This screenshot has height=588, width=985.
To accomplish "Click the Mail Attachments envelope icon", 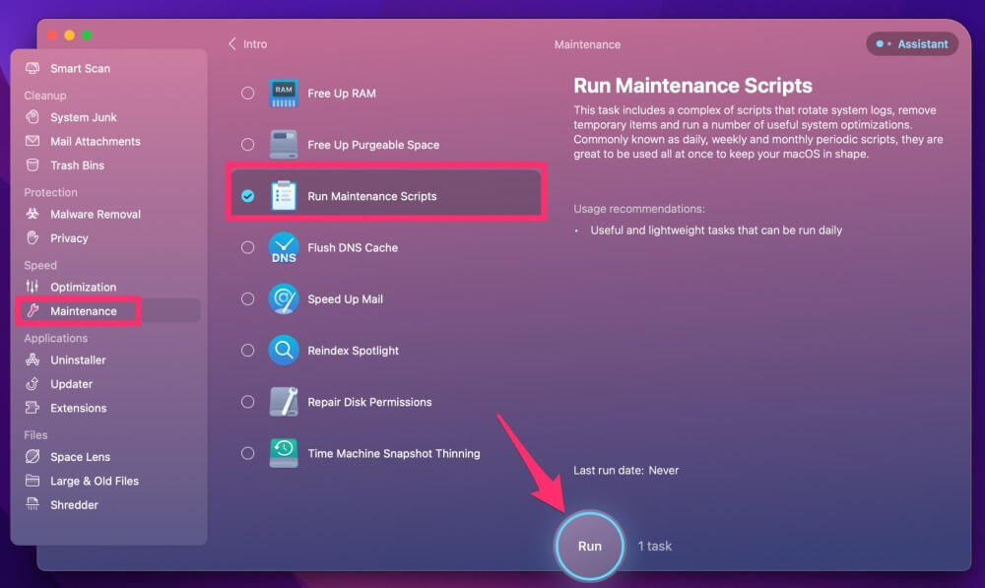I will [x=33, y=141].
